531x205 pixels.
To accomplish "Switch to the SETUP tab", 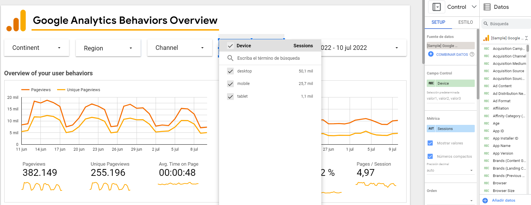I will (438, 22).
